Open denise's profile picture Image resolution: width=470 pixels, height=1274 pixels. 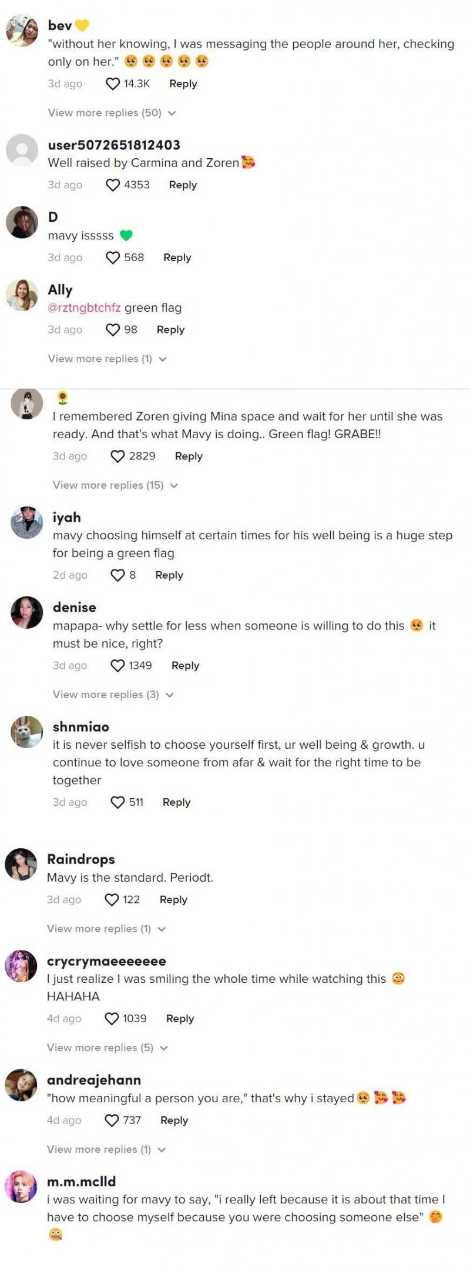tap(27, 612)
